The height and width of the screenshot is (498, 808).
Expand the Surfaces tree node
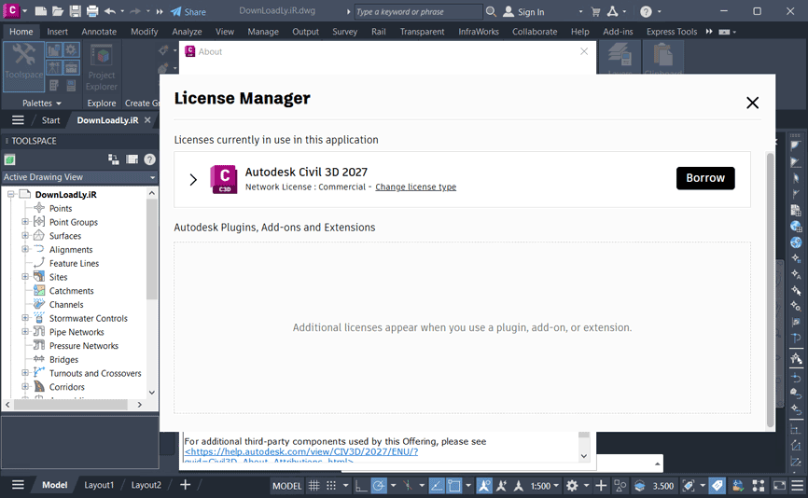[25, 235]
